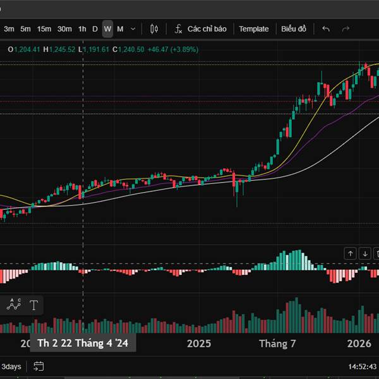Move indicator pane up with arrow button
379x379 pixels.
[x=350, y=253]
